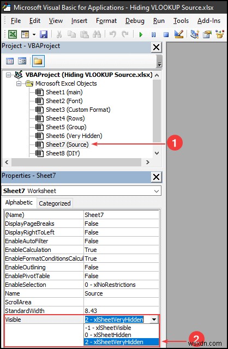Close the Properties - Sheet7 pane
Image resolution: width=228 pixels, height=349 pixels.
pyautogui.click(x=157, y=177)
